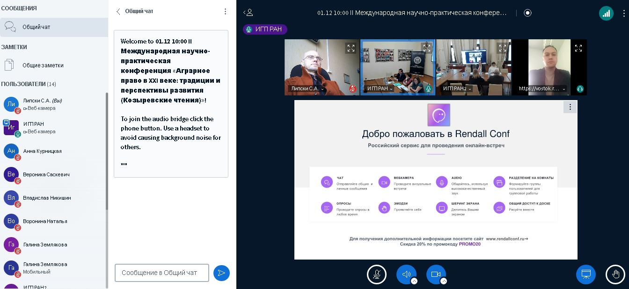The height and width of the screenshot is (289, 629).
Task: Click the recording indicator circle icon
Action: tap(528, 13)
